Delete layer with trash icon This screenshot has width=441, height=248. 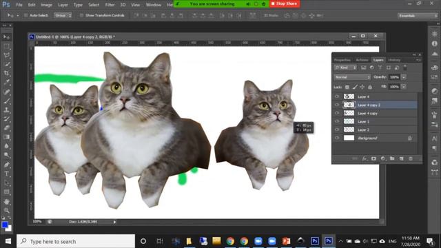point(411,158)
